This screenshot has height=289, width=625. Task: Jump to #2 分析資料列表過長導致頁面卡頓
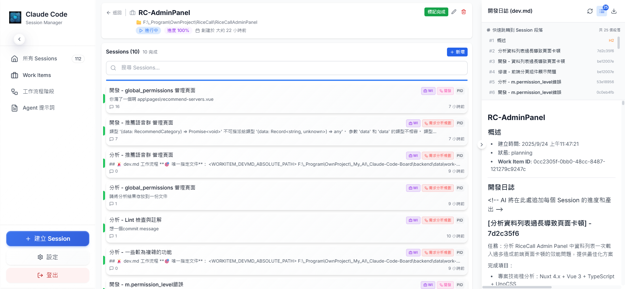pyautogui.click(x=551, y=51)
